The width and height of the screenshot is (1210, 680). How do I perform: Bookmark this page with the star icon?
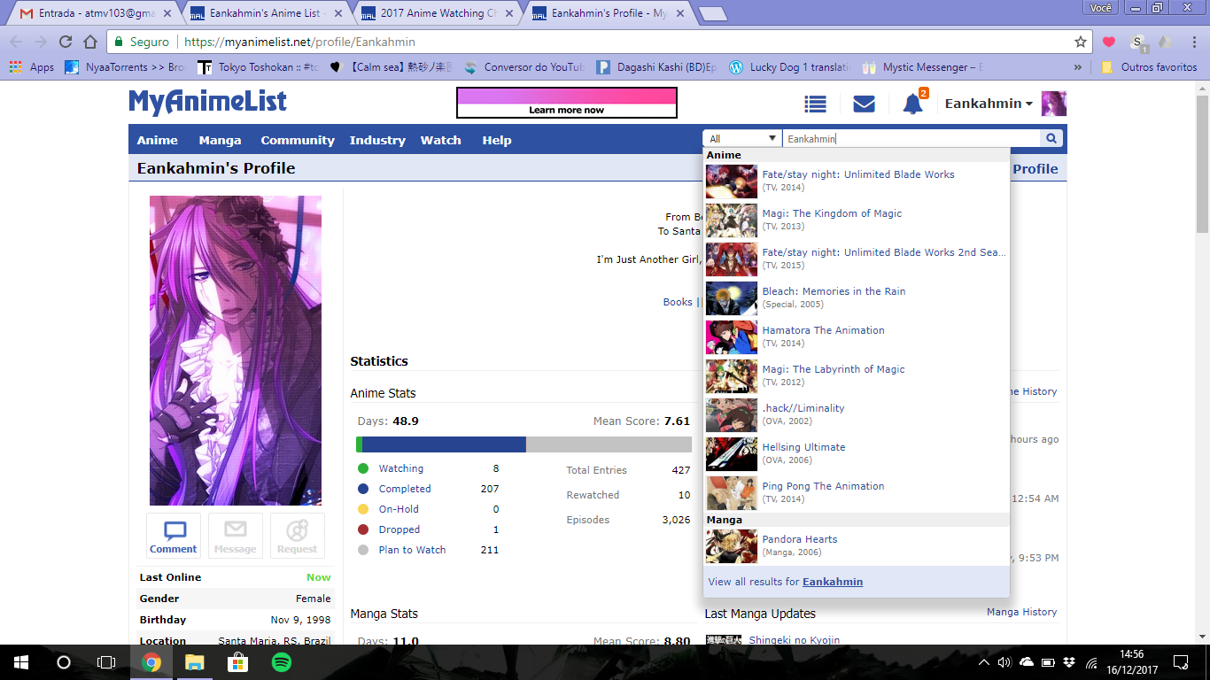[x=1080, y=42]
